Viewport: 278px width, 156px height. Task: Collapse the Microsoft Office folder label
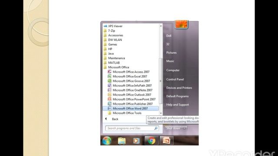pos(119,67)
